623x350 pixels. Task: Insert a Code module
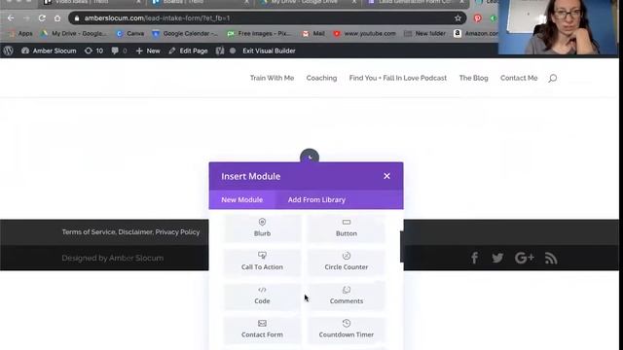(262, 296)
